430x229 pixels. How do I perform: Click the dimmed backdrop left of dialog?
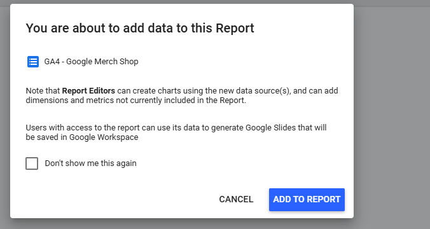point(5,115)
